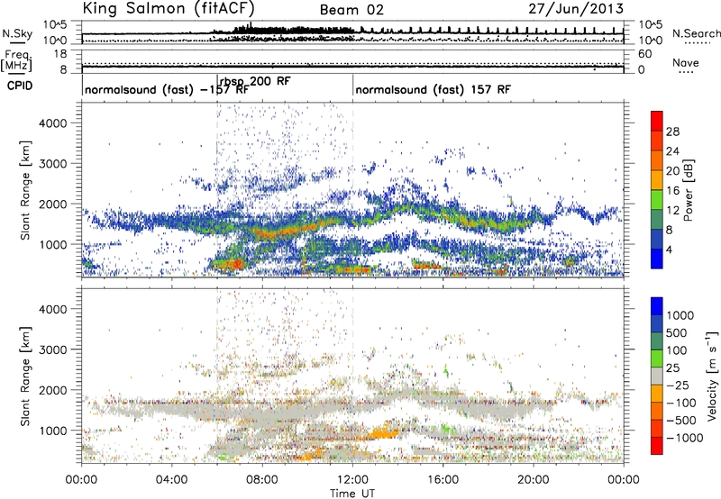
Task: Click the Beam 02 label
Action: (x=351, y=10)
